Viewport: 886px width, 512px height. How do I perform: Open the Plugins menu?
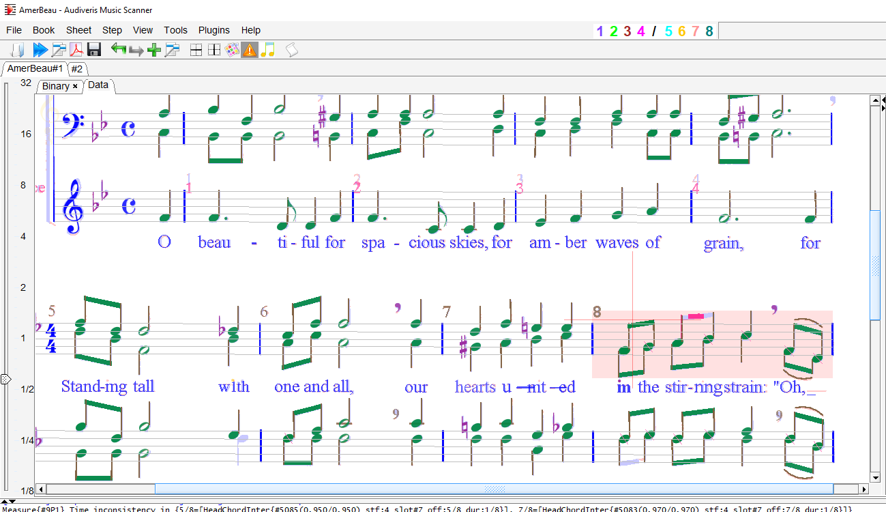coord(213,30)
